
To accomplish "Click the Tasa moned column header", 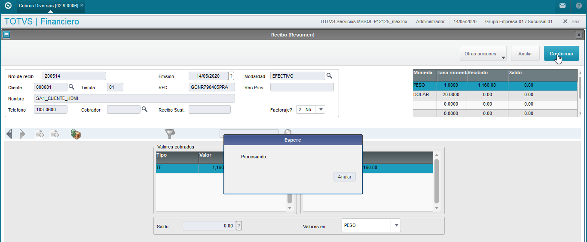I will (452, 75).
